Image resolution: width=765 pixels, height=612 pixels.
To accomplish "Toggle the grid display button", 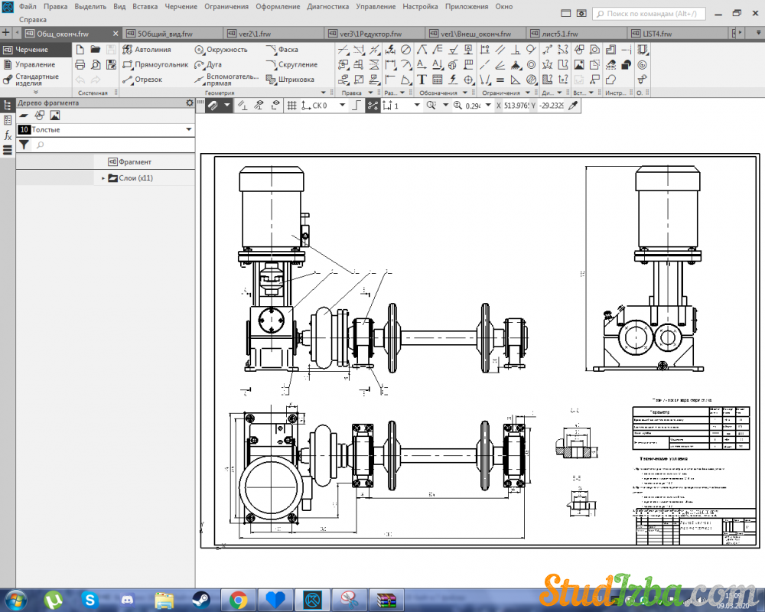I will click(x=291, y=106).
